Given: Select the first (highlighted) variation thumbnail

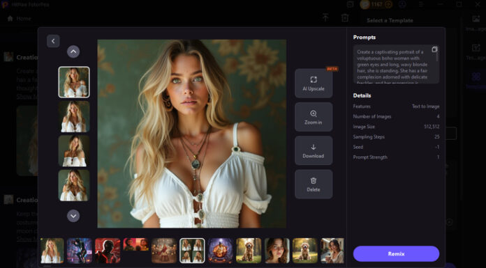Looking at the screenshot, I should (x=74, y=82).
